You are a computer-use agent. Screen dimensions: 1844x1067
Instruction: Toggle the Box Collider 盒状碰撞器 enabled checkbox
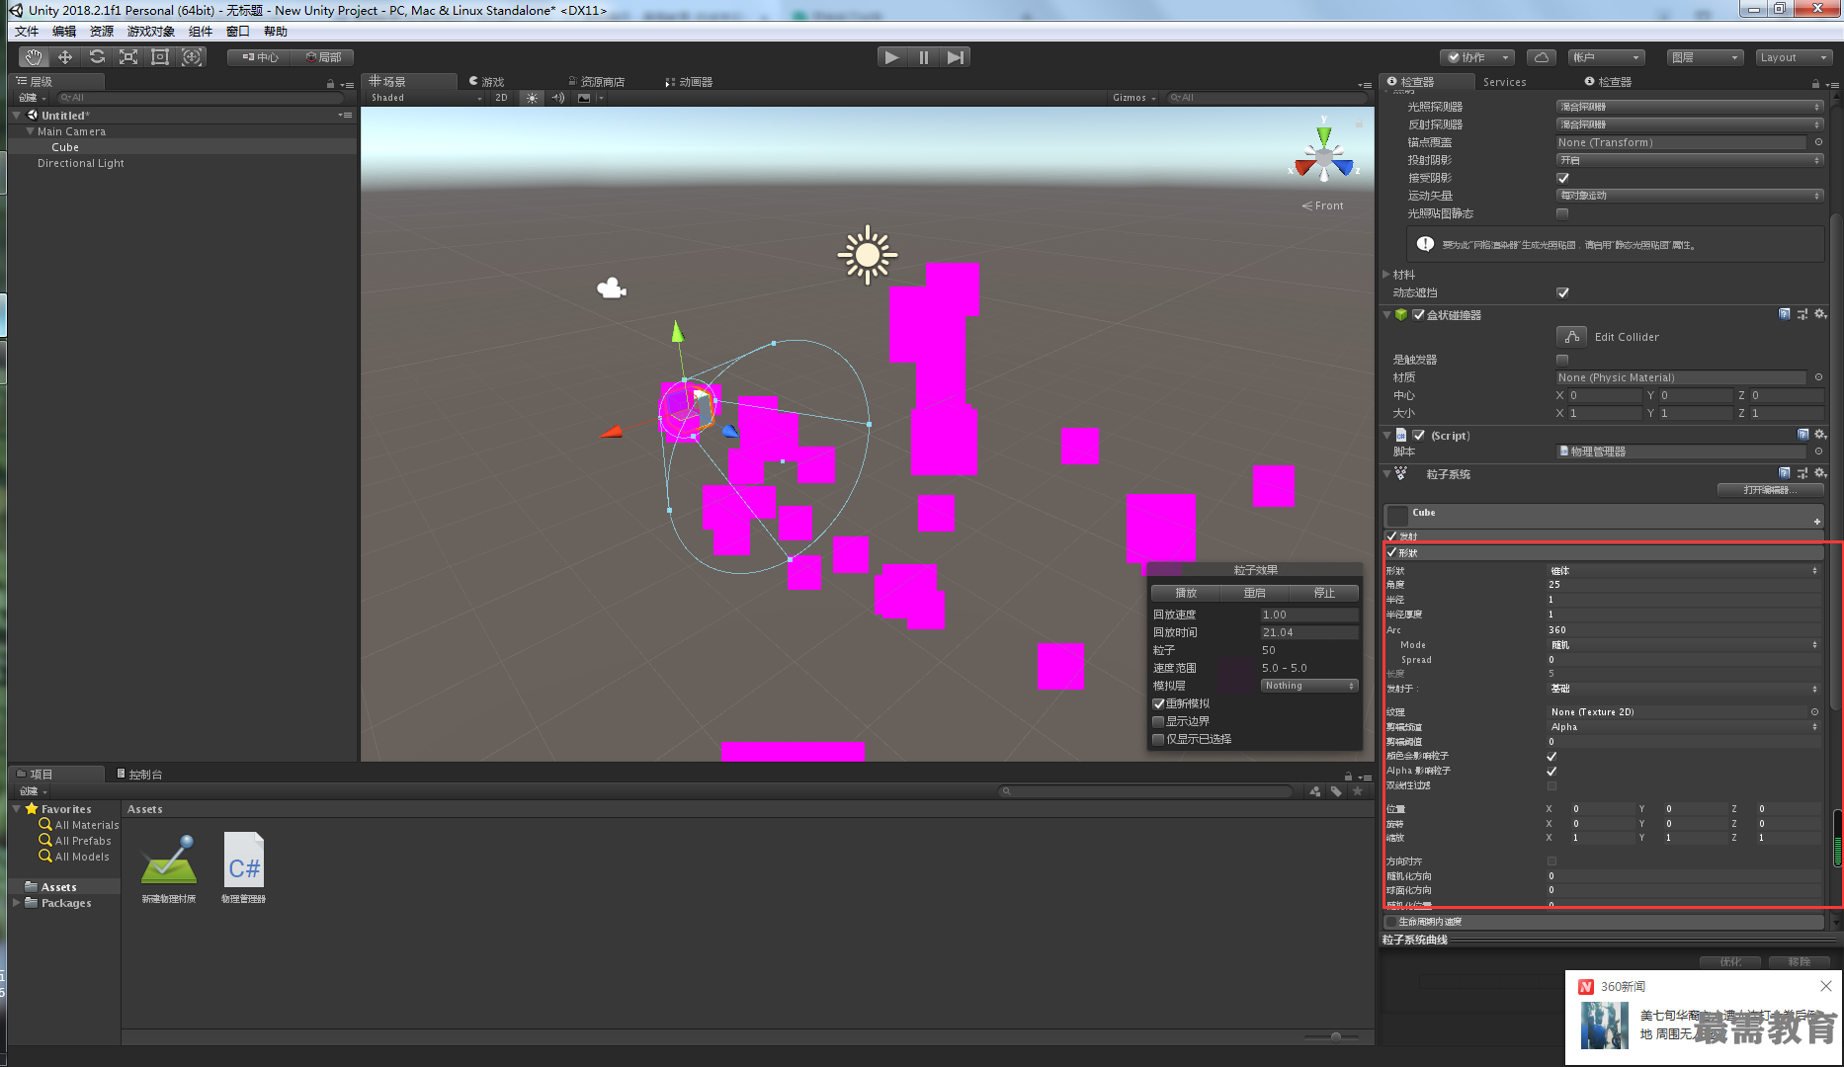pos(1418,315)
